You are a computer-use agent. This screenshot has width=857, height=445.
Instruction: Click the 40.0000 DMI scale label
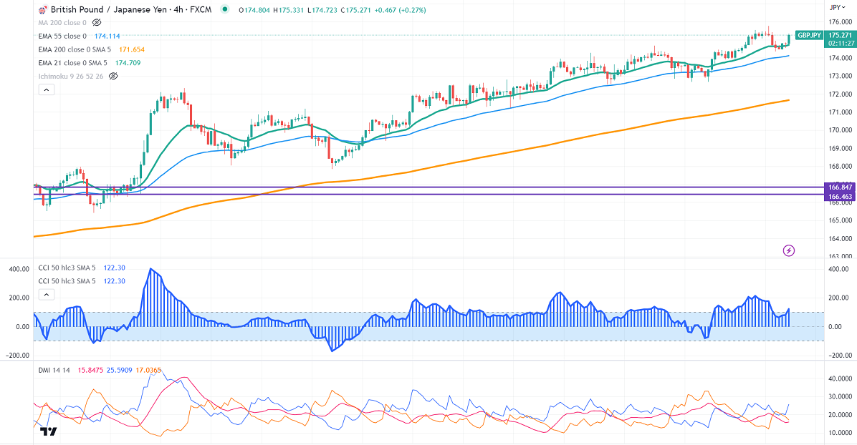click(841, 378)
